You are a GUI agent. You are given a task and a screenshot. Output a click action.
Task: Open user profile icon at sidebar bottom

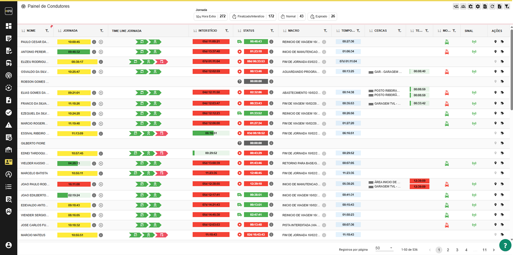[x=9, y=245]
